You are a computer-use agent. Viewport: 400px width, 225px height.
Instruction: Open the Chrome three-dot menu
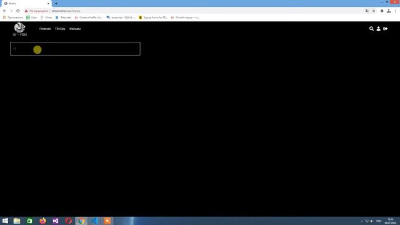(396, 11)
